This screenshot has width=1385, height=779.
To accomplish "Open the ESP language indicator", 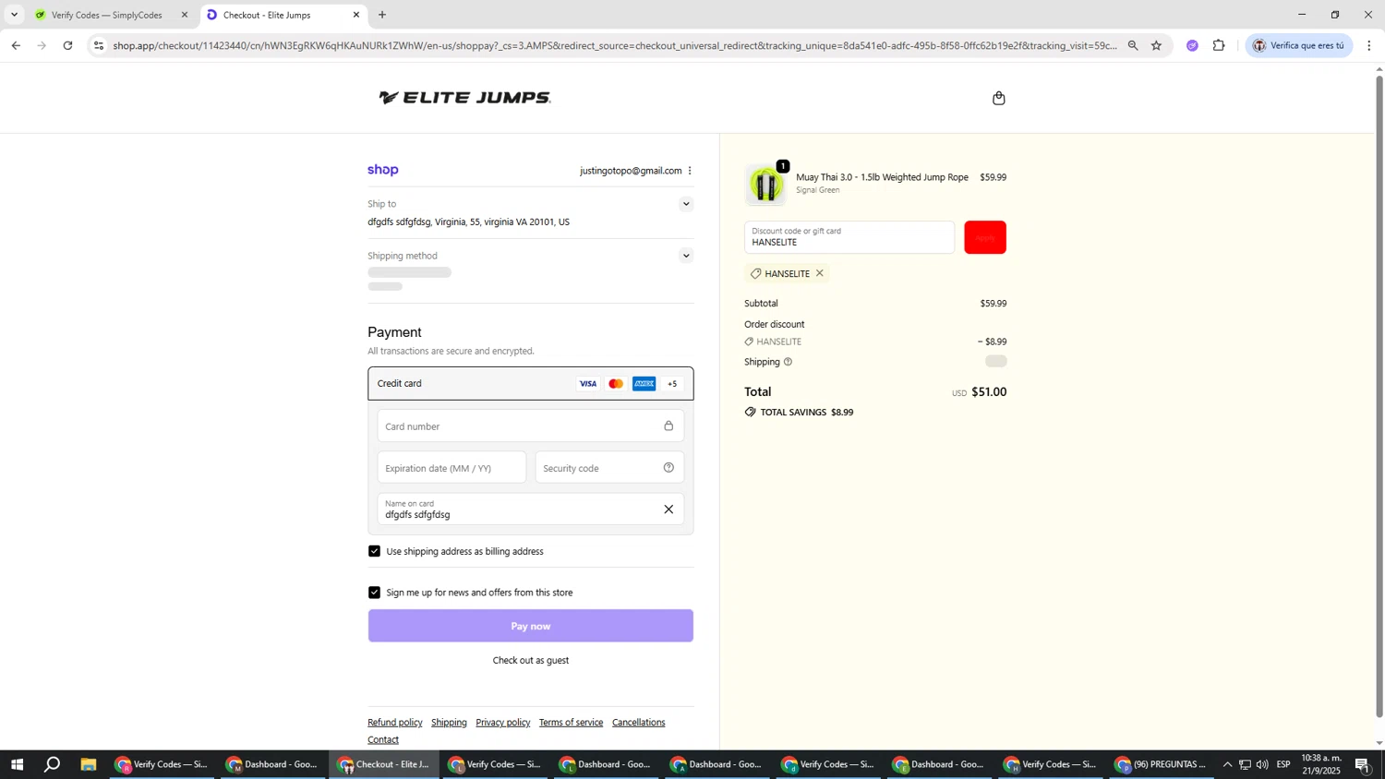I will pyautogui.click(x=1283, y=764).
